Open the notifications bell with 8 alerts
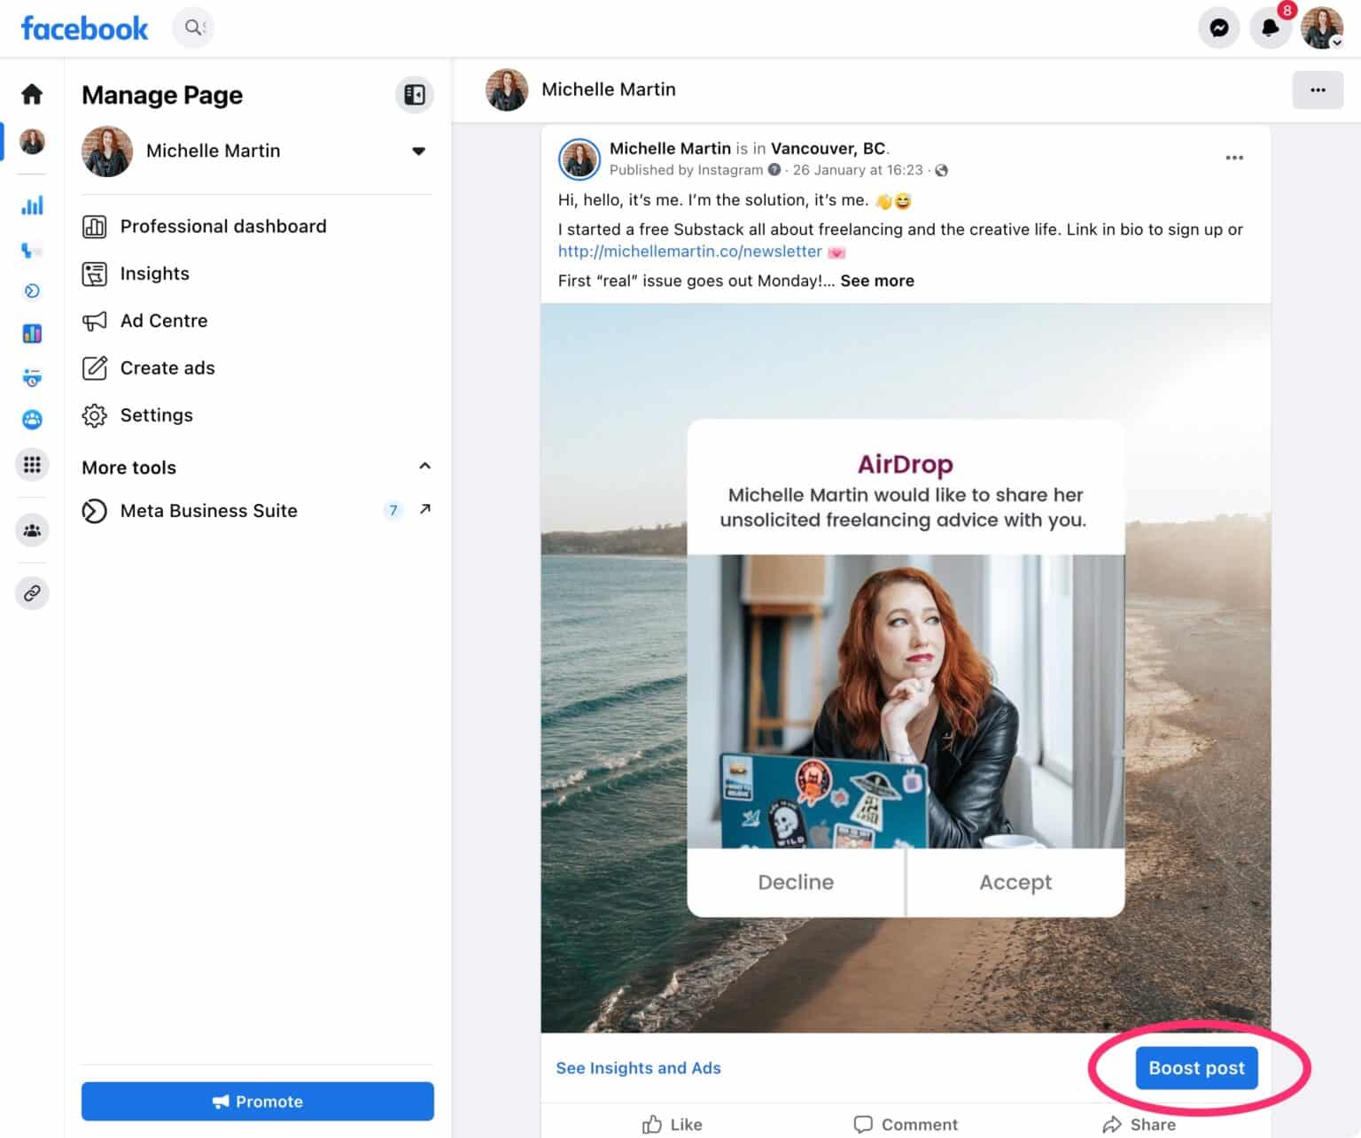The height and width of the screenshot is (1138, 1361). coord(1270,27)
